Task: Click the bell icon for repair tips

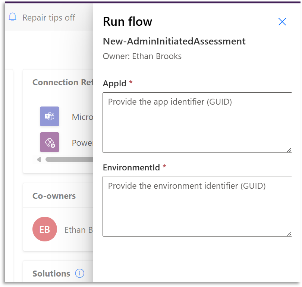Action: coord(13,17)
